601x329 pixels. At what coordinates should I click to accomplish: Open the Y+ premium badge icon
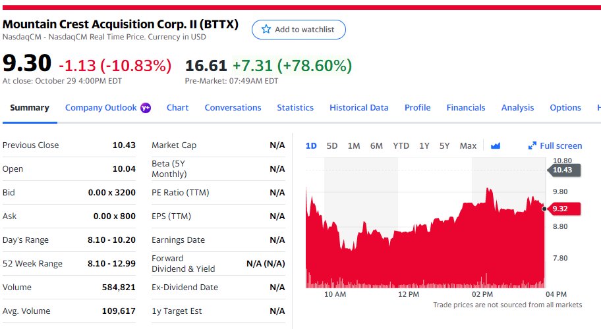click(146, 108)
